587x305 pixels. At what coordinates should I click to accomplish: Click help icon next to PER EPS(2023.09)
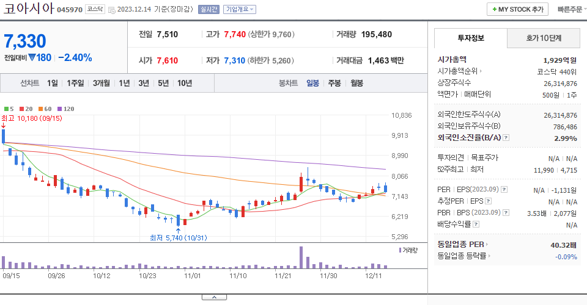coord(504,190)
